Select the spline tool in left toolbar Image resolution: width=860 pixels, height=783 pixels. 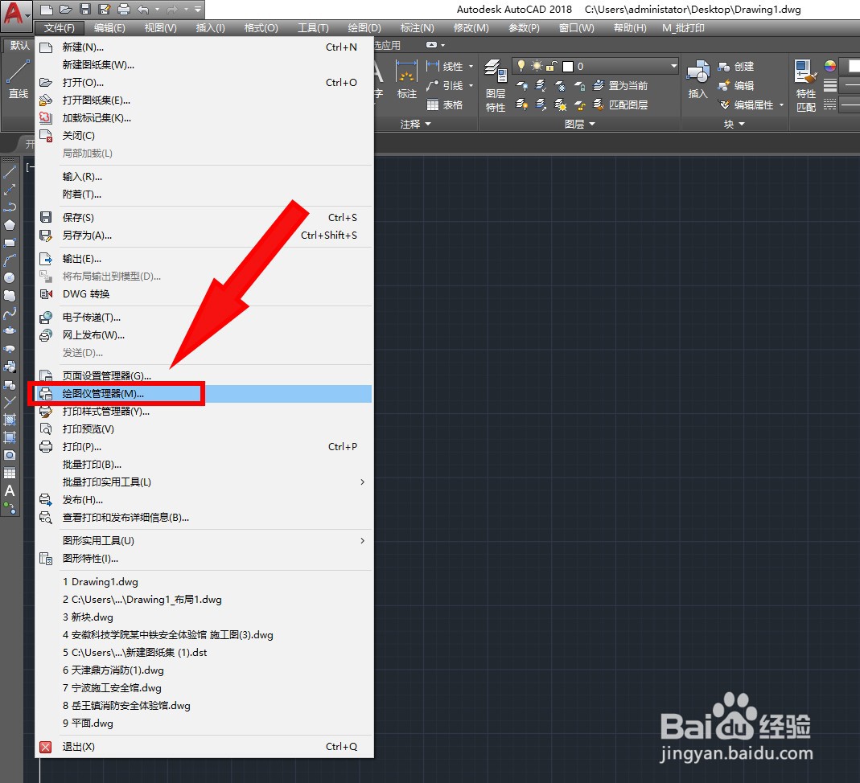click(10, 314)
